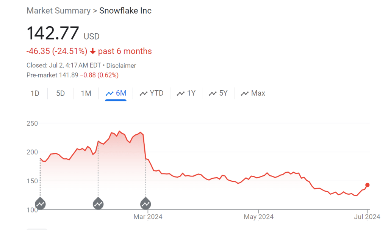Screen dimensions: 388x230
Task: Select the 5D range tab
Action: pos(61,93)
